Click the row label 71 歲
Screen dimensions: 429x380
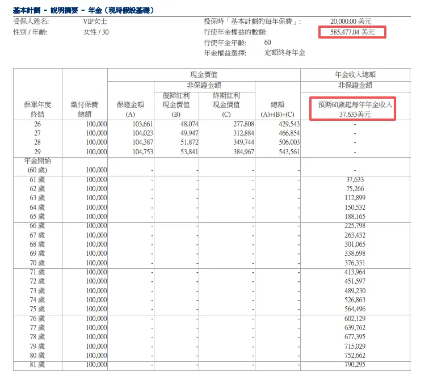[x=37, y=272]
